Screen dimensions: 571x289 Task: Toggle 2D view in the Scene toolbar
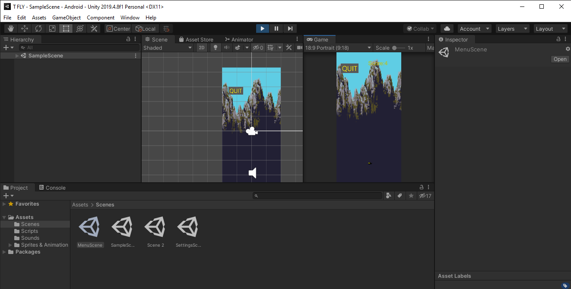(x=202, y=48)
